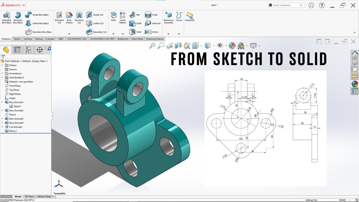
Task: Select the Front Plane tree item
Action: 13,86
